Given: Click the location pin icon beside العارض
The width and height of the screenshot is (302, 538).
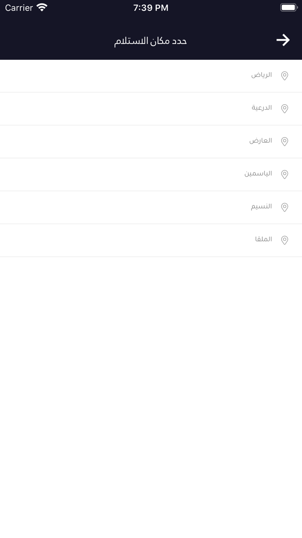Looking at the screenshot, I should 284,141.
